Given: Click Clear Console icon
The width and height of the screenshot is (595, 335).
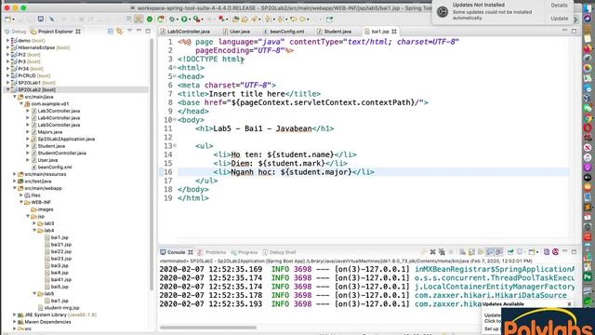Looking at the screenshot, I should (x=462, y=252).
